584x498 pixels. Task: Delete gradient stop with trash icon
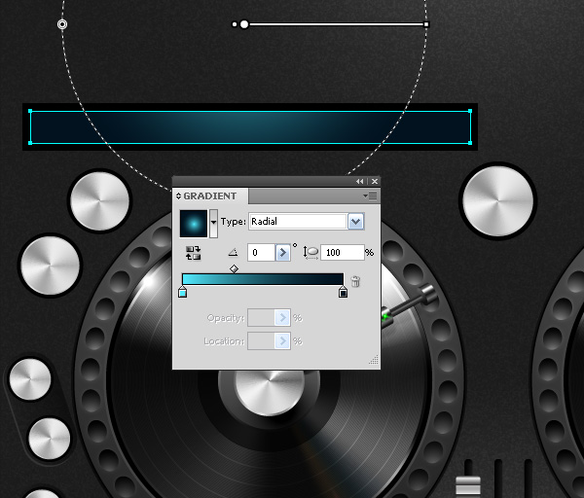(355, 281)
